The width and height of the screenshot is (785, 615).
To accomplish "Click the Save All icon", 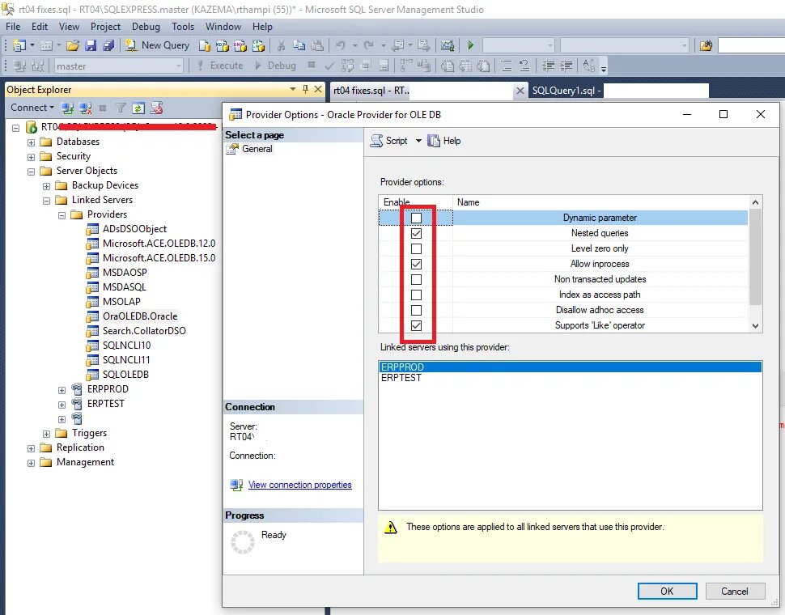I will point(108,45).
